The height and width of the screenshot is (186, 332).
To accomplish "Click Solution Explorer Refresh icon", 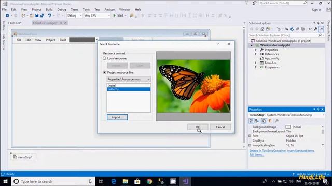I will tap(292, 29).
